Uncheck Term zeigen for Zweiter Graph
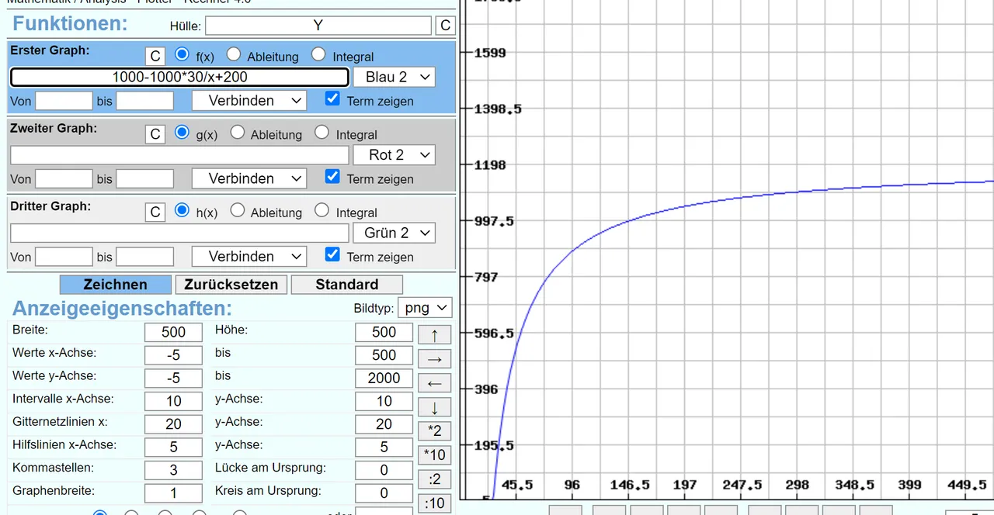994x515 pixels. tap(332, 176)
